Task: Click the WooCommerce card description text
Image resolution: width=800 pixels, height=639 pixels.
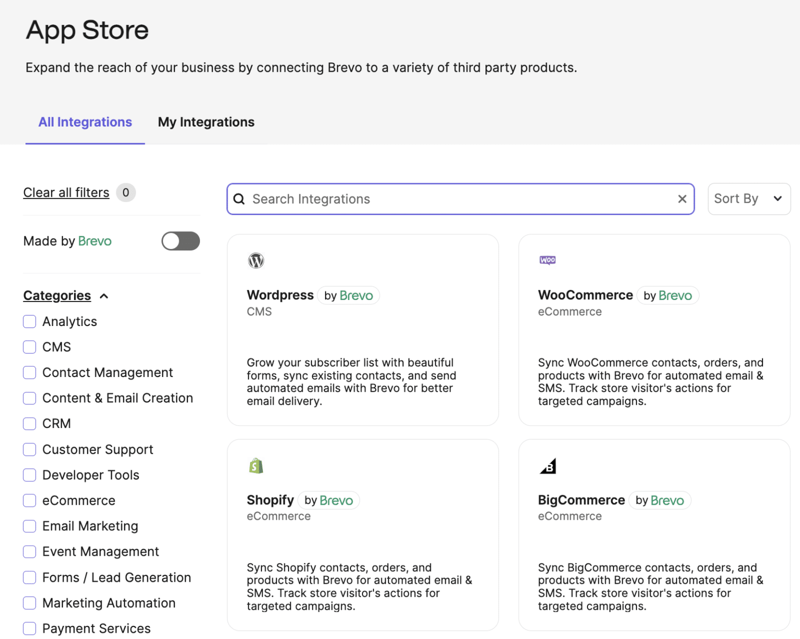Action: (651, 382)
